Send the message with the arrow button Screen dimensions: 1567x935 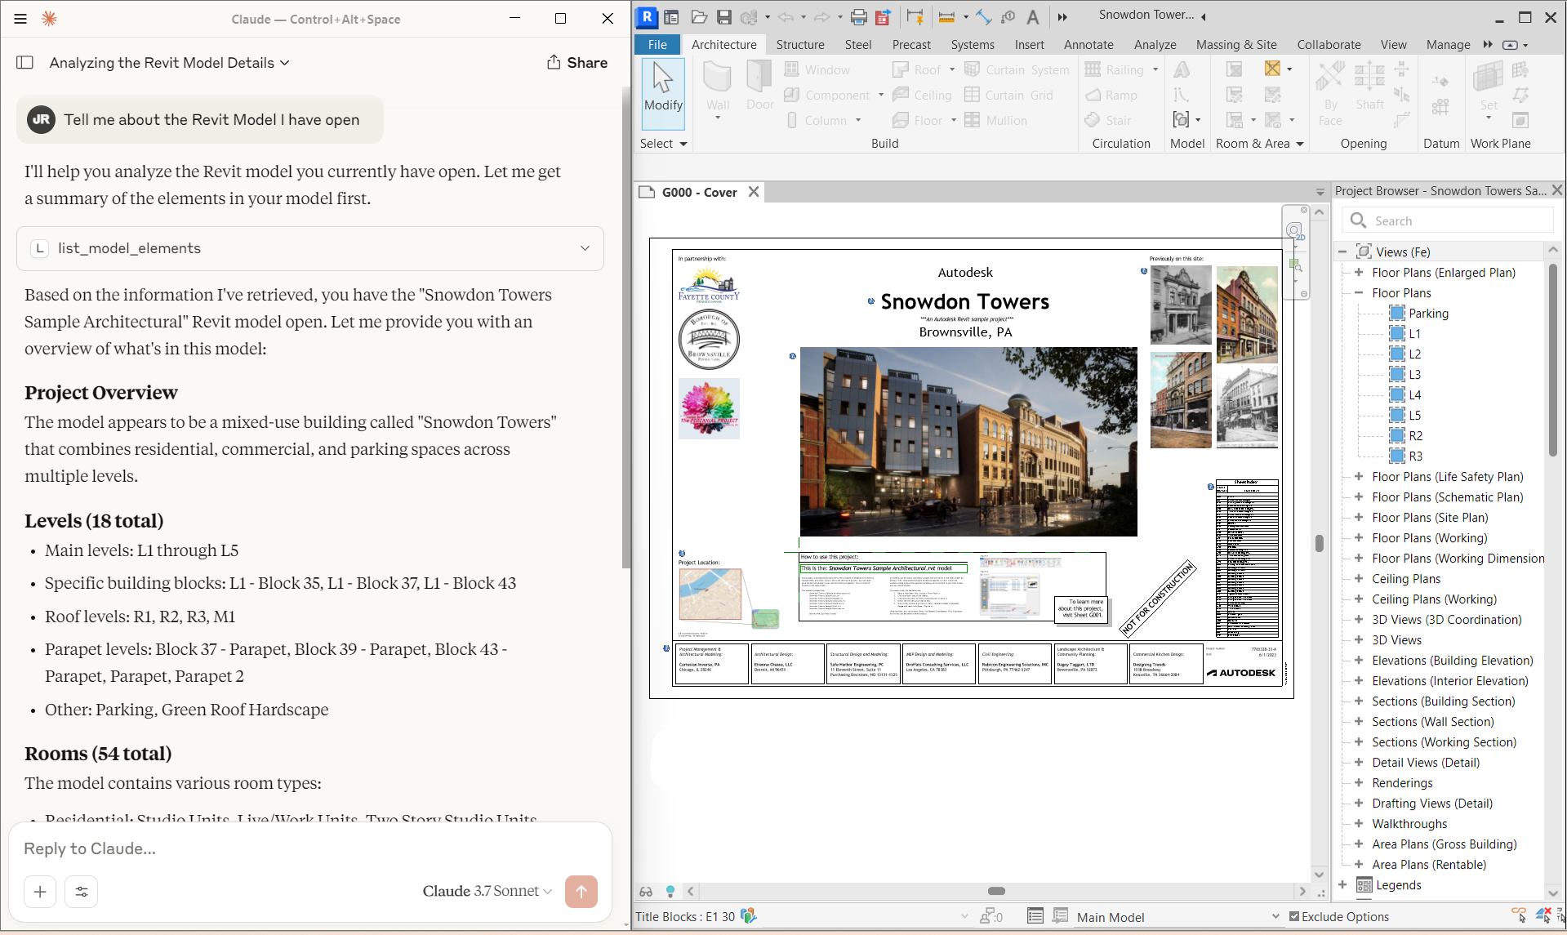pyautogui.click(x=581, y=892)
